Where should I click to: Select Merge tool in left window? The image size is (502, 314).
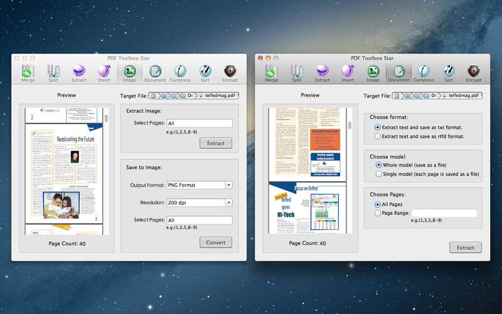coord(28,73)
